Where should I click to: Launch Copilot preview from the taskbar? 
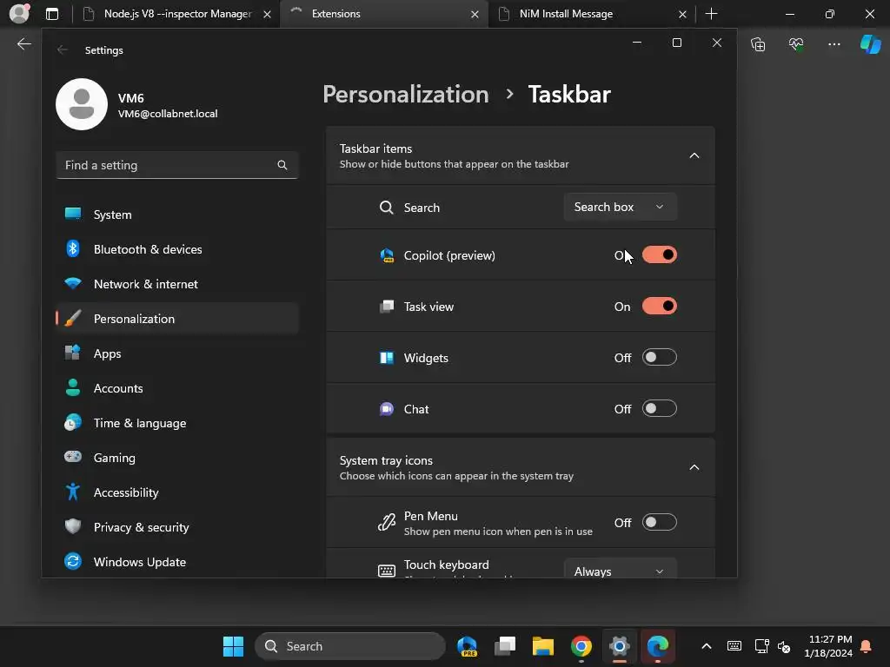467,646
